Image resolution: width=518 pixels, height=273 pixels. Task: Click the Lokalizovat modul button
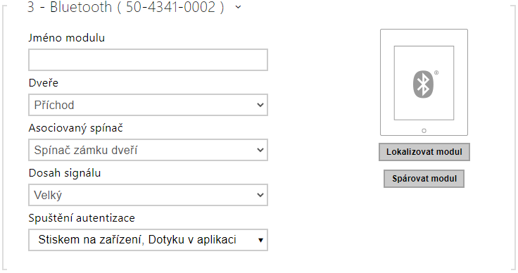point(424,152)
